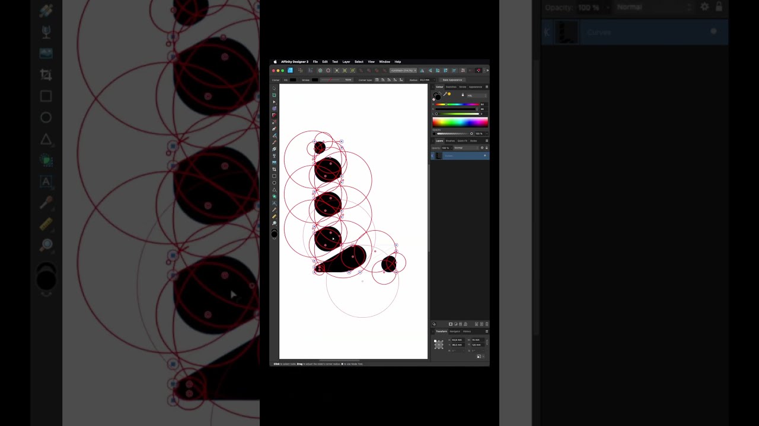This screenshot has width=759, height=426.
Task: Open the History panel tab
Action: coord(467,331)
